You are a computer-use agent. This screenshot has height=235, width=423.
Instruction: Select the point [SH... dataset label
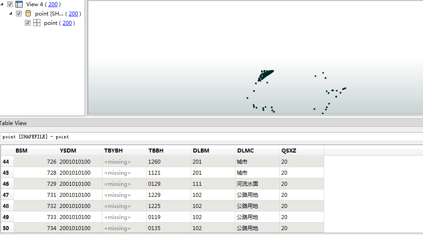49,13
